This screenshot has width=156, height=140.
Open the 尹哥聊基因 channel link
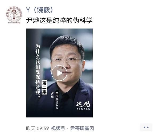pos(82,128)
